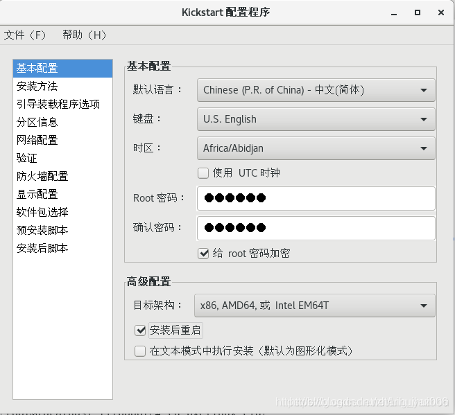Open the 帮助 (H) menu
The height and width of the screenshot is (415, 455).
(x=84, y=35)
